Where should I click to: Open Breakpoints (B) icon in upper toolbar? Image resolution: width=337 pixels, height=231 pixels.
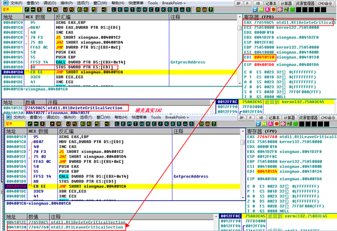[170, 10]
